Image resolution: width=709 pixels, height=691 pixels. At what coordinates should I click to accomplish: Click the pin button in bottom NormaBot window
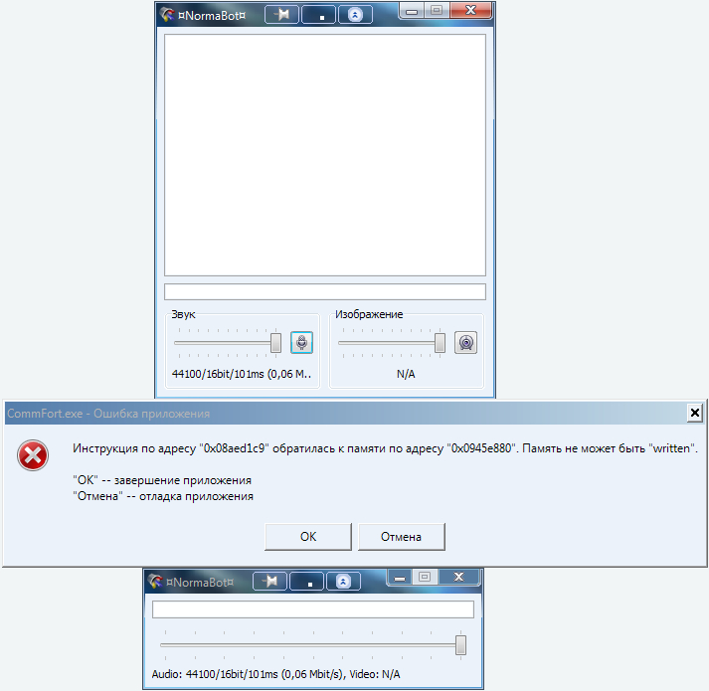pos(269,581)
